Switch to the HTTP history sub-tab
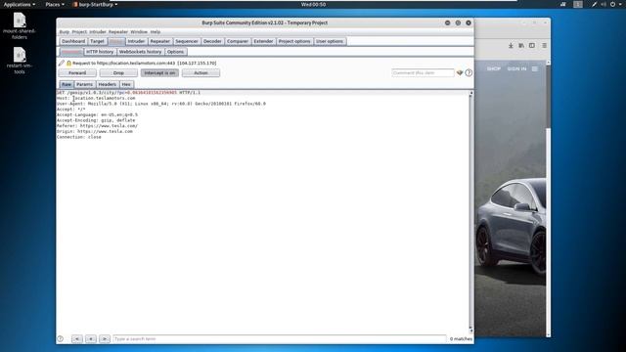This screenshot has height=352, width=626. [x=100, y=52]
